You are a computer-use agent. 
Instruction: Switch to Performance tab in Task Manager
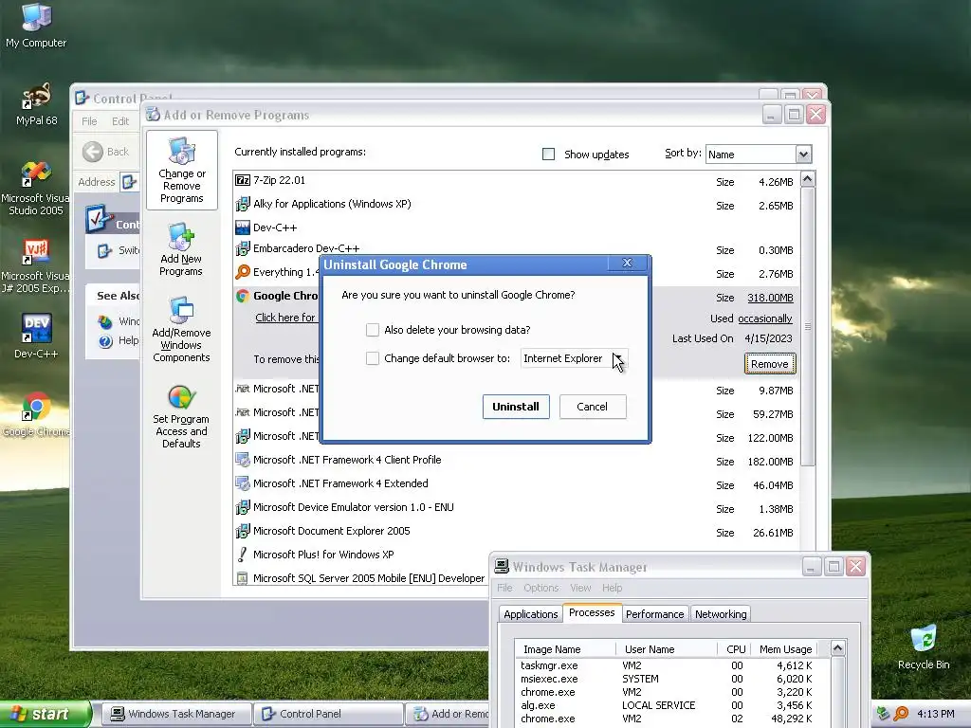coord(654,614)
